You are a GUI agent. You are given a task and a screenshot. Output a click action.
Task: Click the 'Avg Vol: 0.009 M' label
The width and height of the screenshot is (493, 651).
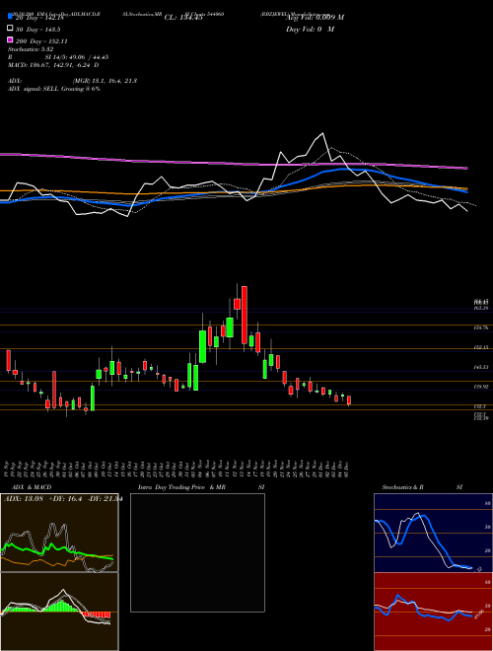[315, 18]
